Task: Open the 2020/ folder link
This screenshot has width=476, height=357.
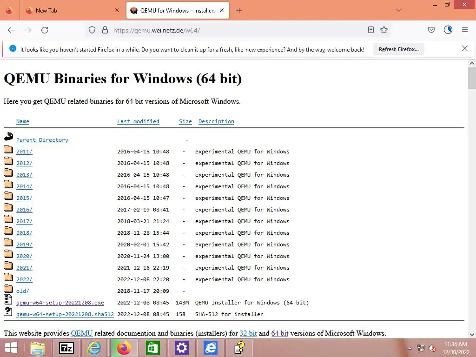Action: tap(24, 256)
